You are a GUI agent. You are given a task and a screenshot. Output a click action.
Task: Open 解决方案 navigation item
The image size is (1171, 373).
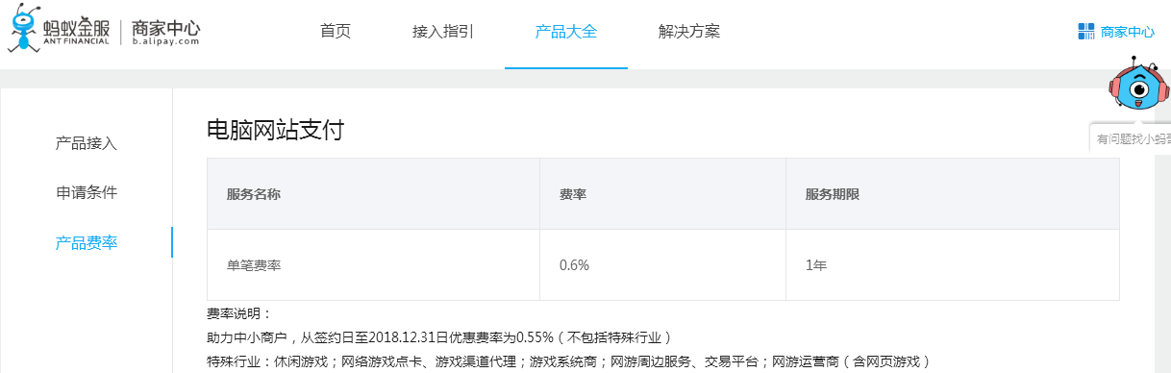(689, 31)
